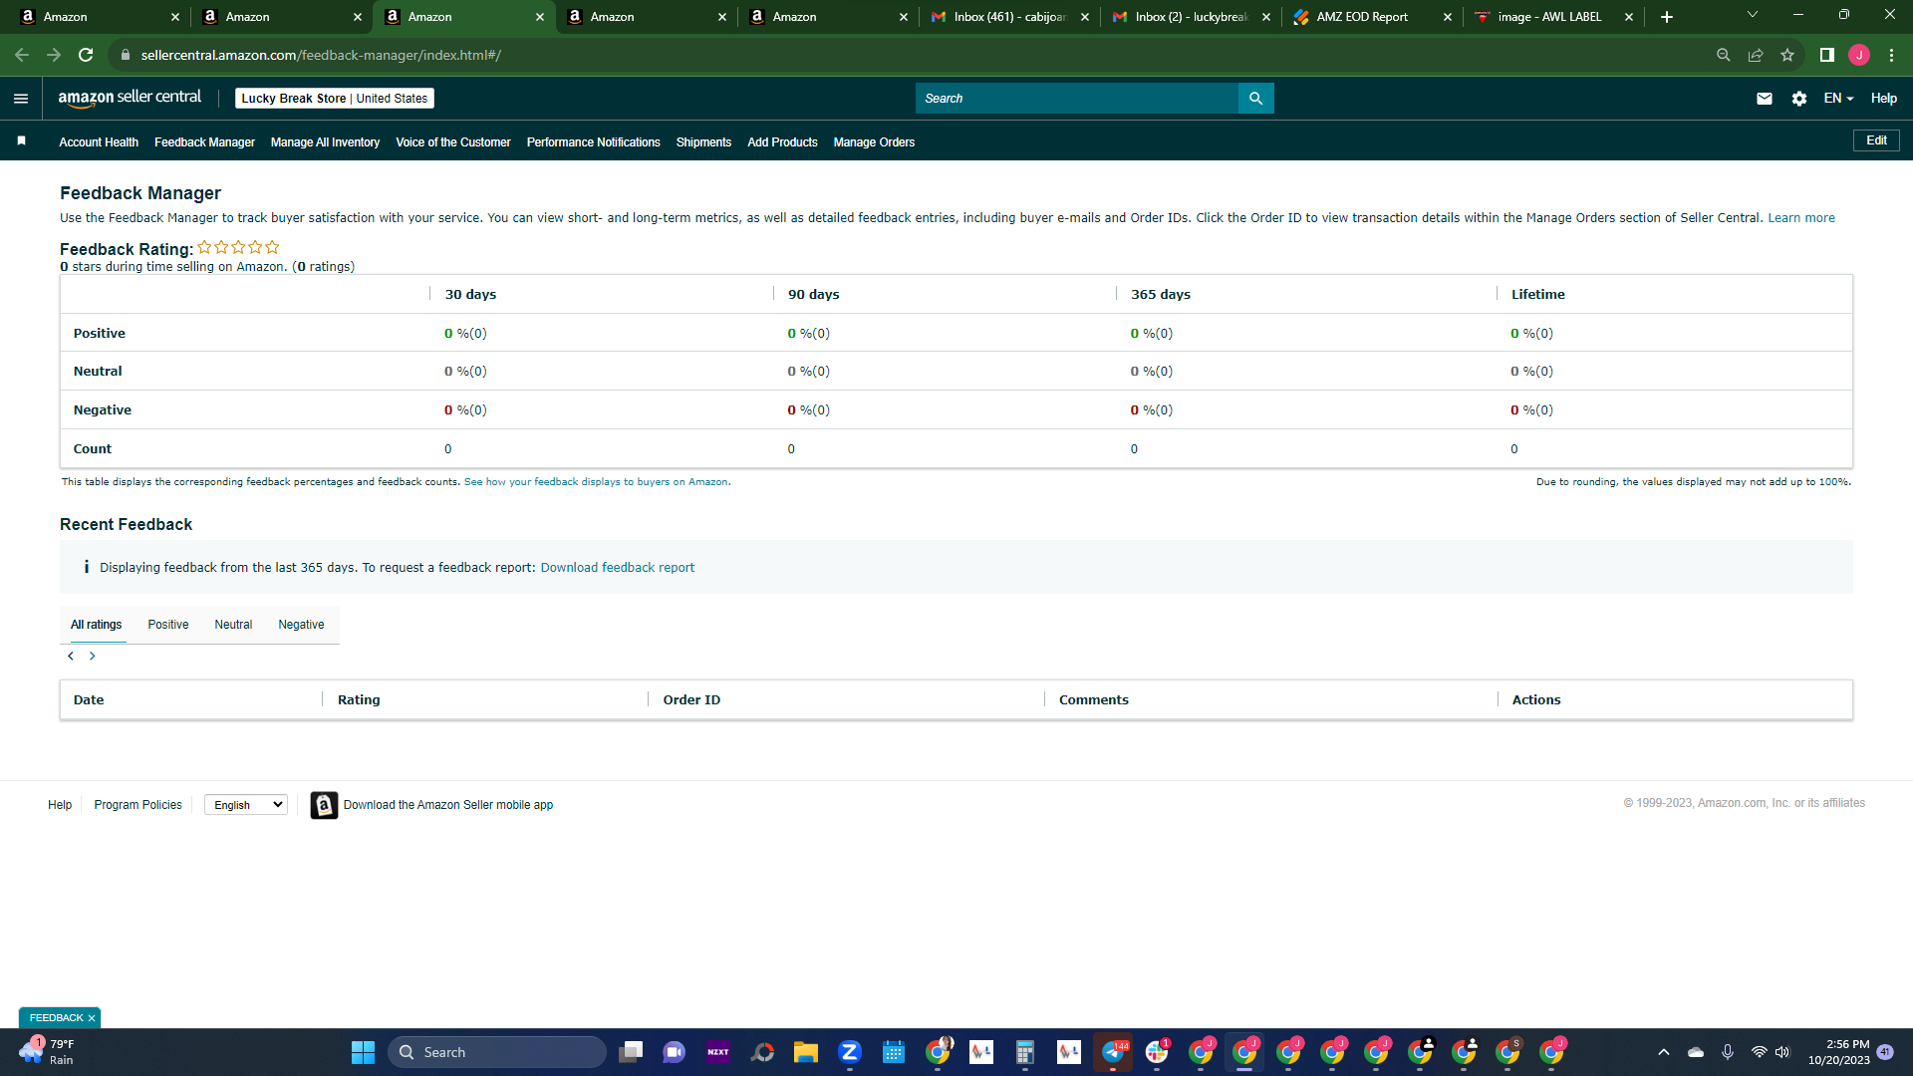Open Windows Start menu
The image size is (1913, 1076).
click(363, 1052)
